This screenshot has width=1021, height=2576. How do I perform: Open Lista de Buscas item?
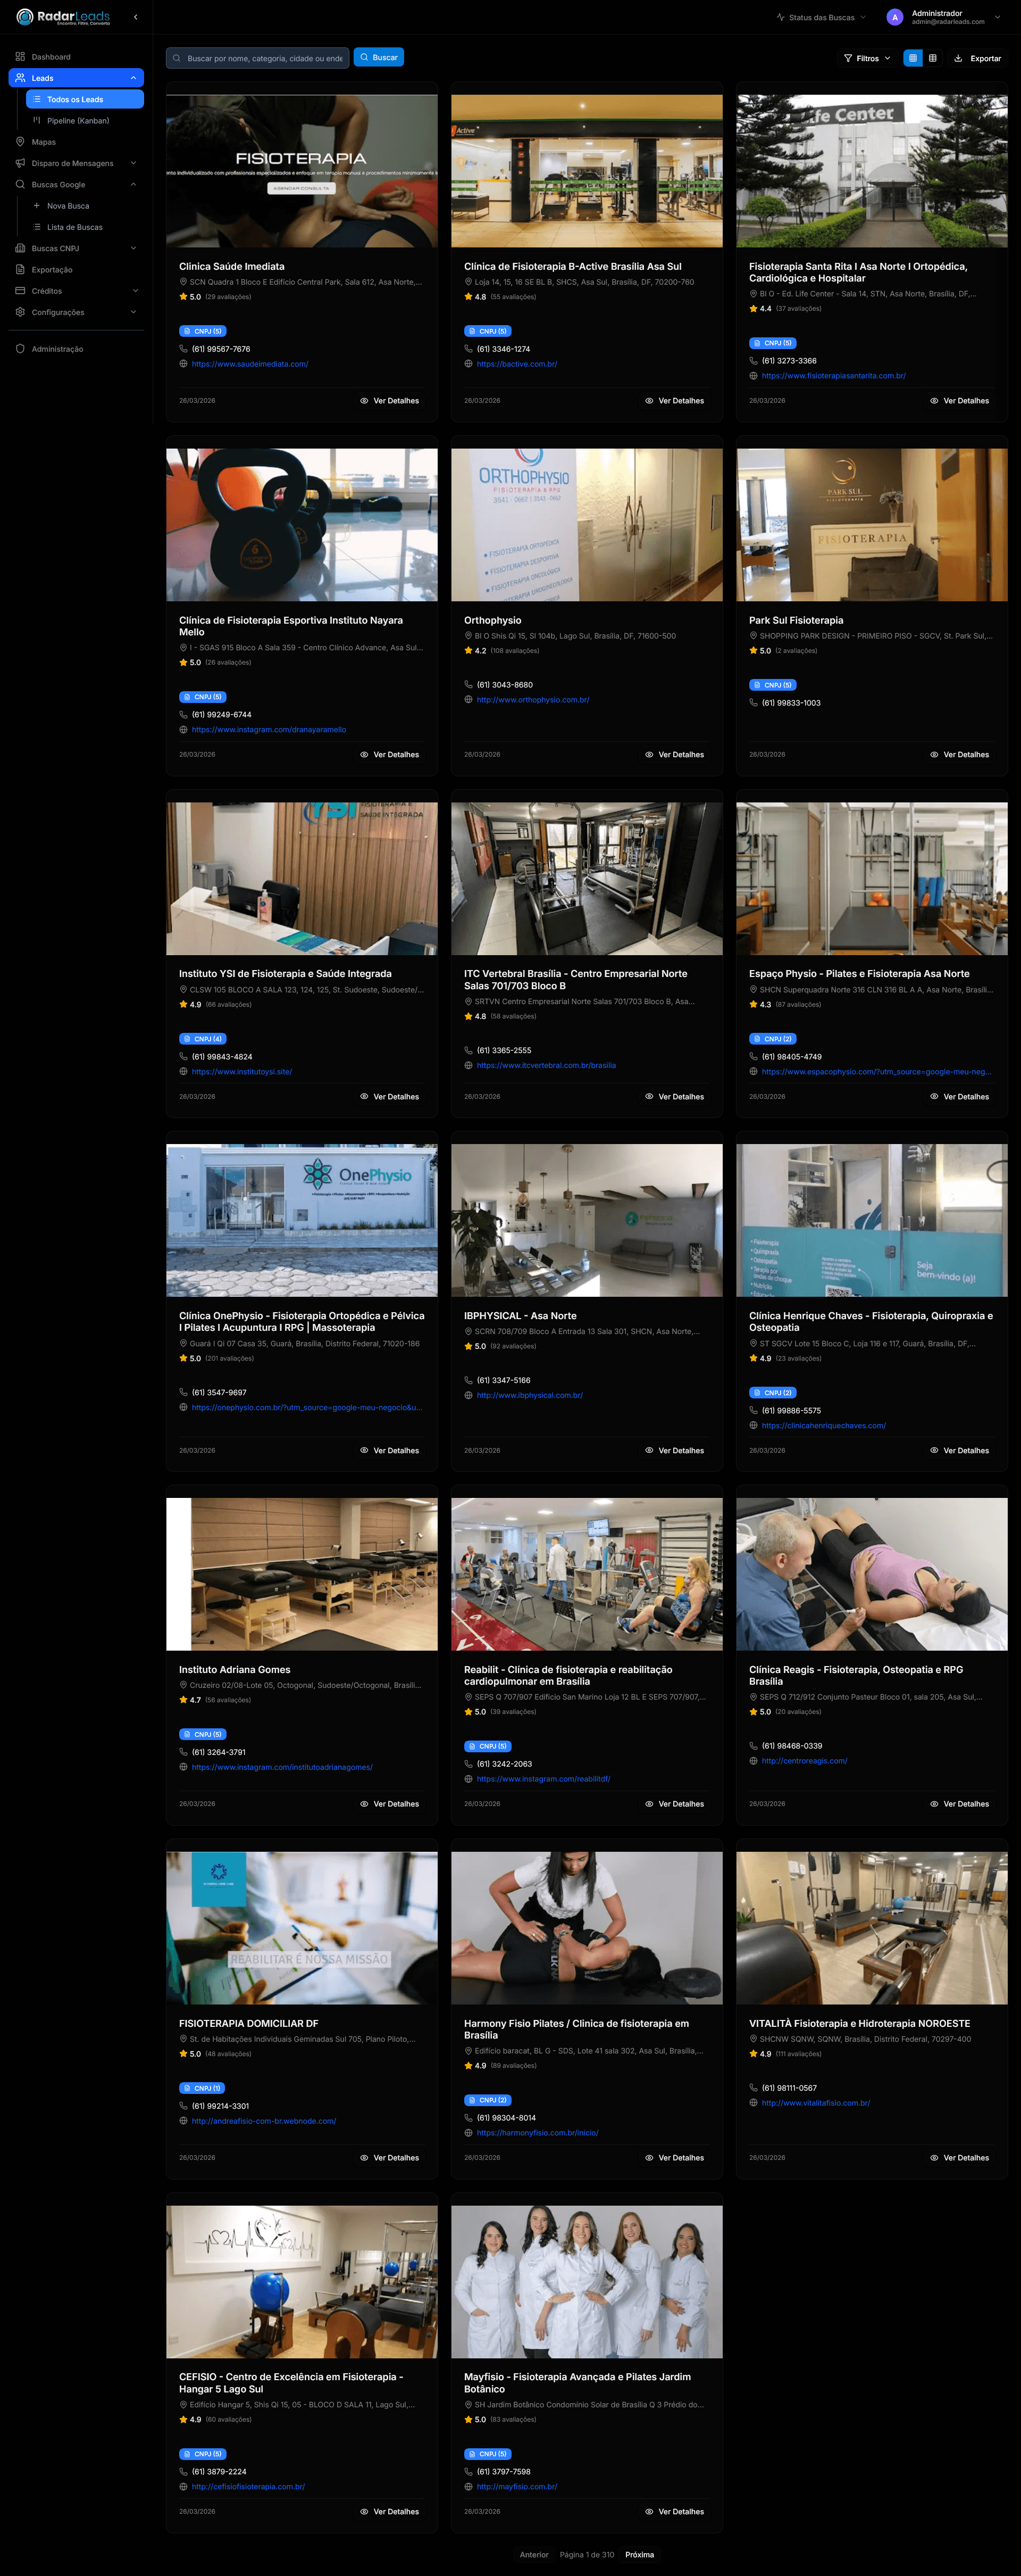tap(85, 227)
